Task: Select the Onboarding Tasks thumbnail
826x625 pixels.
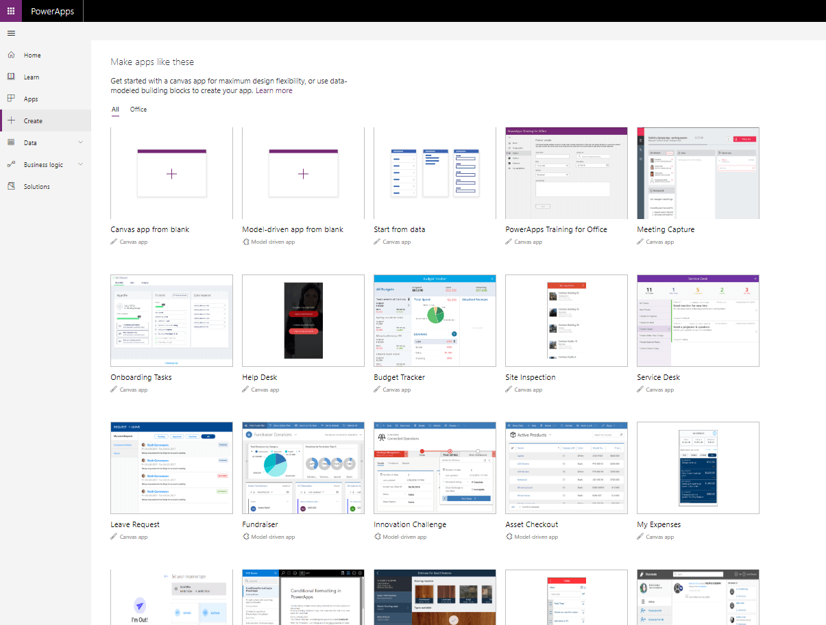Action: coord(171,321)
